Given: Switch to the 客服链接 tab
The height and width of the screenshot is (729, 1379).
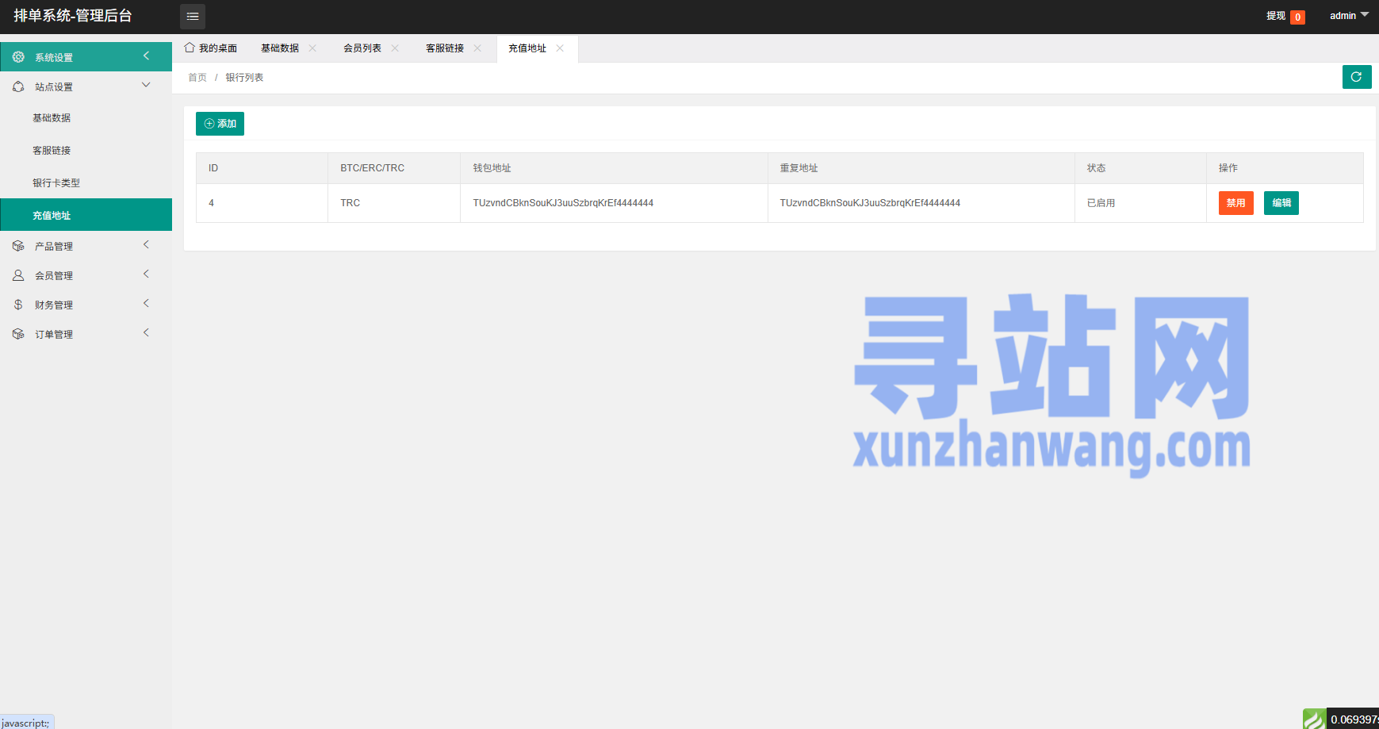Looking at the screenshot, I should pyautogui.click(x=445, y=48).
